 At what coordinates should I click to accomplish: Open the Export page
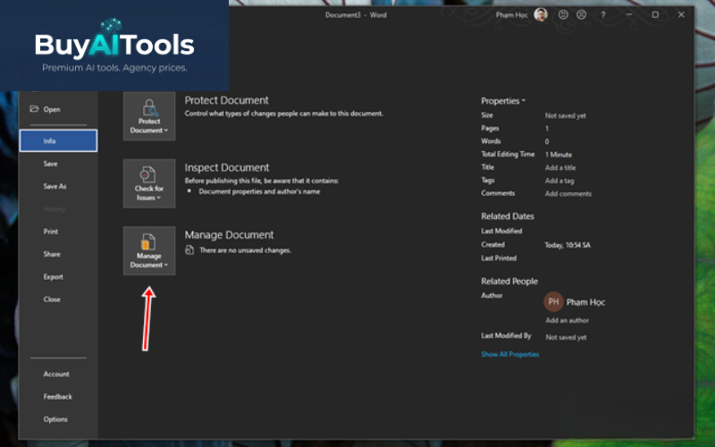pos(53,277)
